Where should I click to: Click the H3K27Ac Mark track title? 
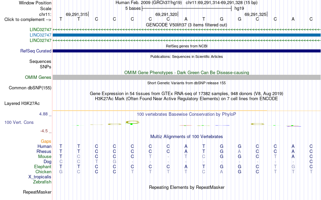tap(187, 99)
